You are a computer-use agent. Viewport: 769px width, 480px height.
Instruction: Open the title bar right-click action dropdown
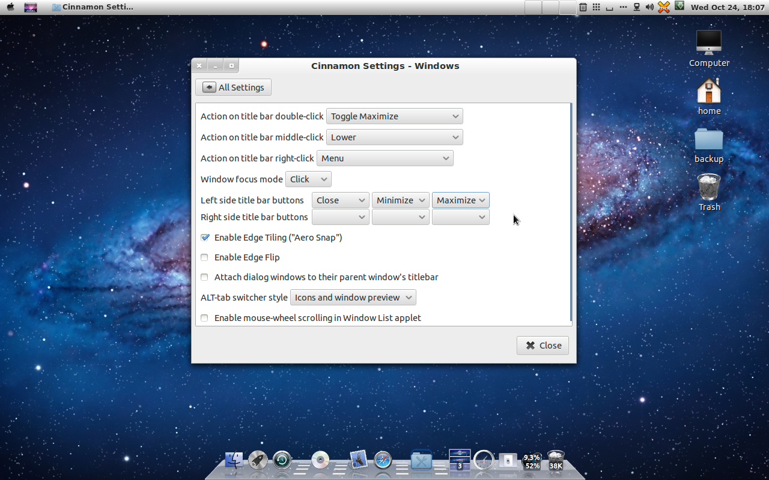[x=385, y=158]
